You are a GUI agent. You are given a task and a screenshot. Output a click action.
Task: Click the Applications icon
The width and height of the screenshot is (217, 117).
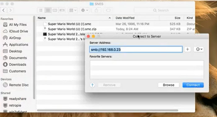[5, 44]
